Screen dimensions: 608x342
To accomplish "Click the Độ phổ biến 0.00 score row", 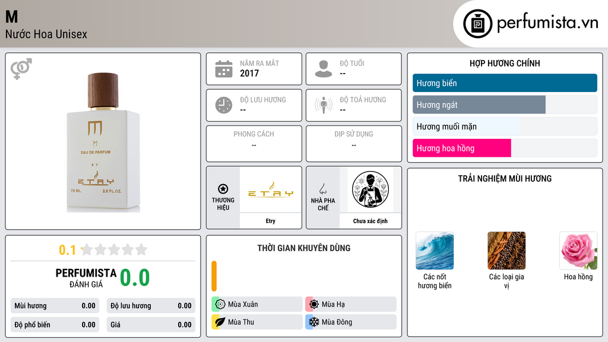I will (55, 325).
